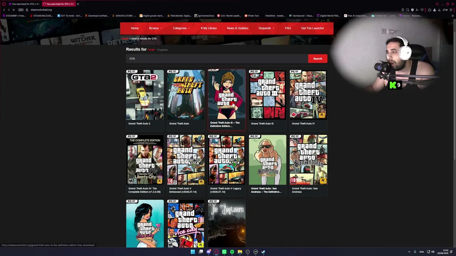This screenshot has height=256, width=456.
Task: Open WhatsApp from the taskbar
Action: pyautogui.click(x=224, y=252)
